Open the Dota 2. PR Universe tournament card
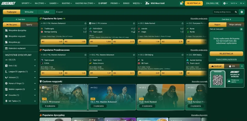 [x=63, y=97]
